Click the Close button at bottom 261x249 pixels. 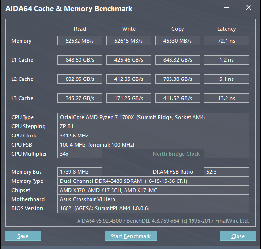point(238,236)
